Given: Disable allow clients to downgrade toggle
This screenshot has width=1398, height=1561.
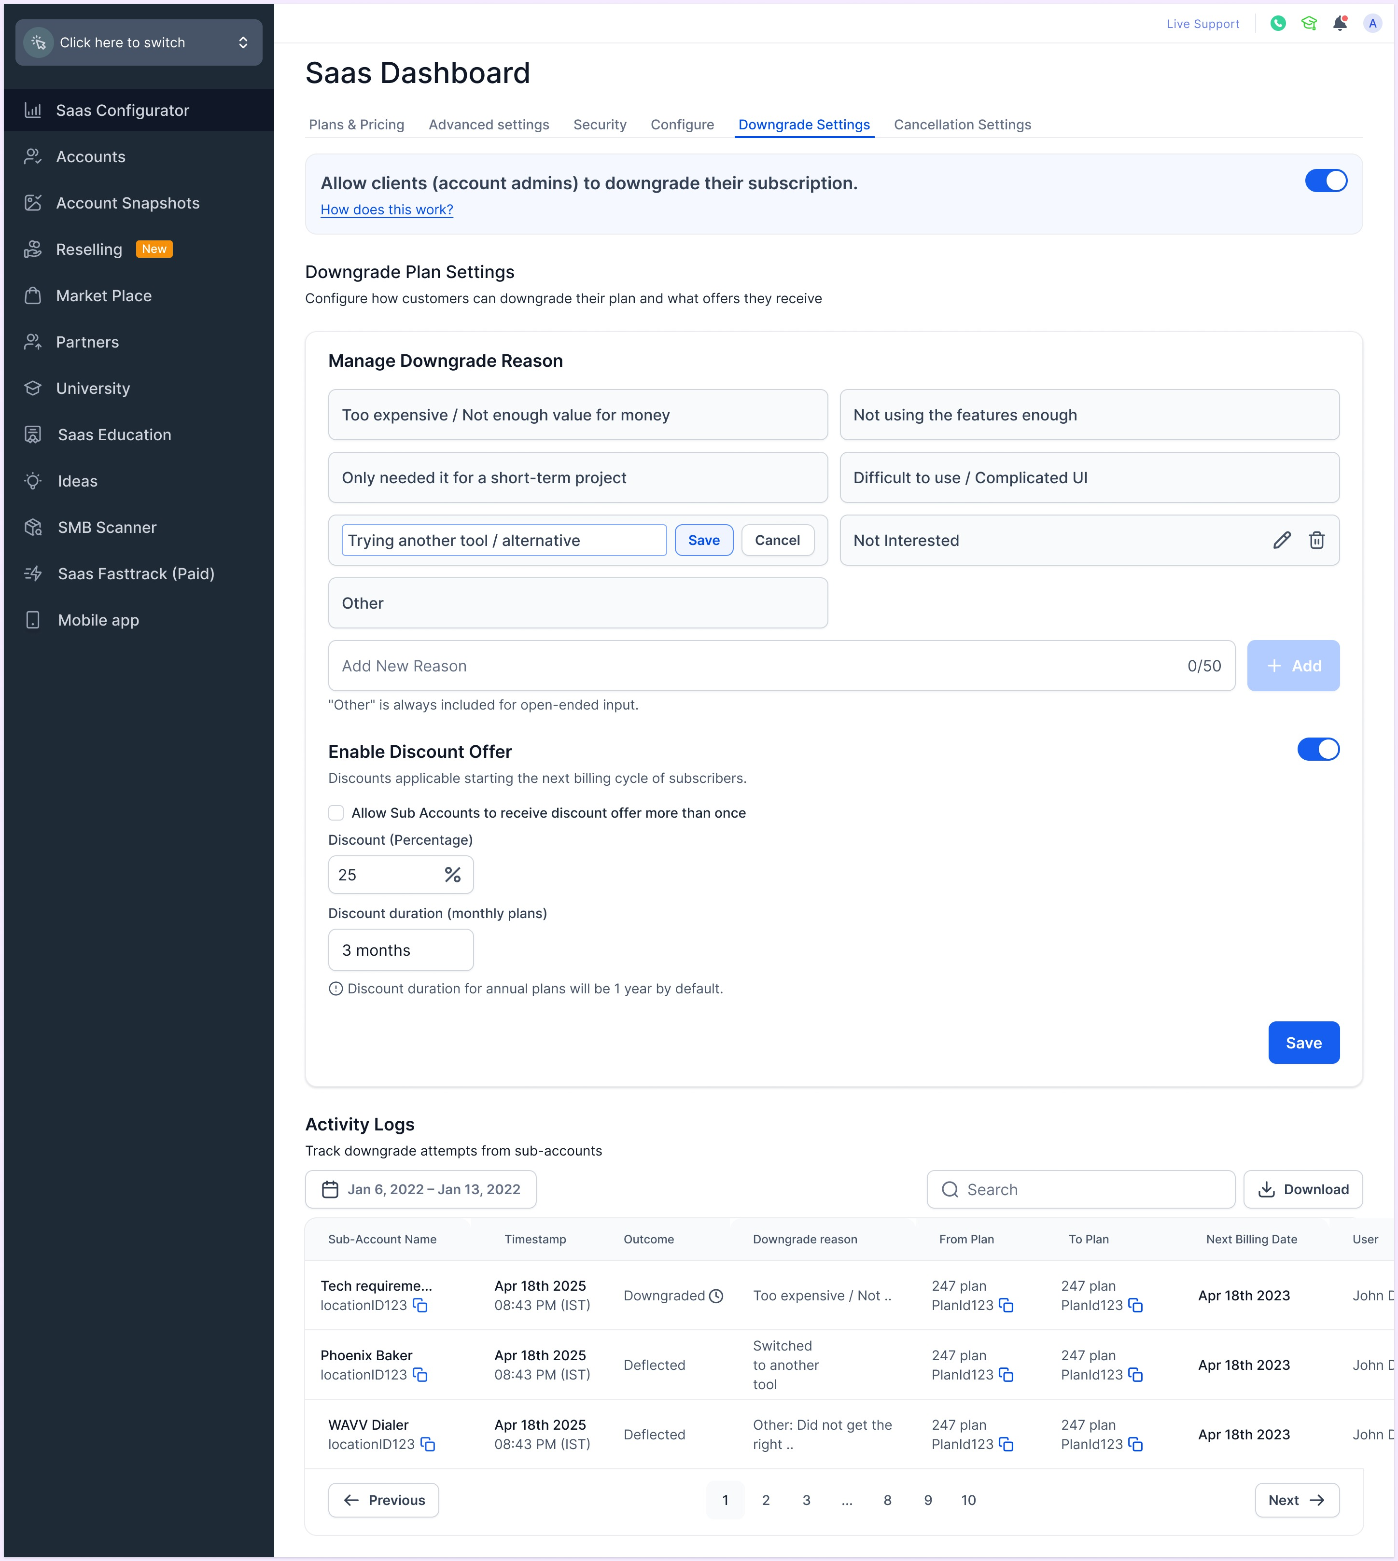Looking at the screenshot, I should coord(1326,181).
